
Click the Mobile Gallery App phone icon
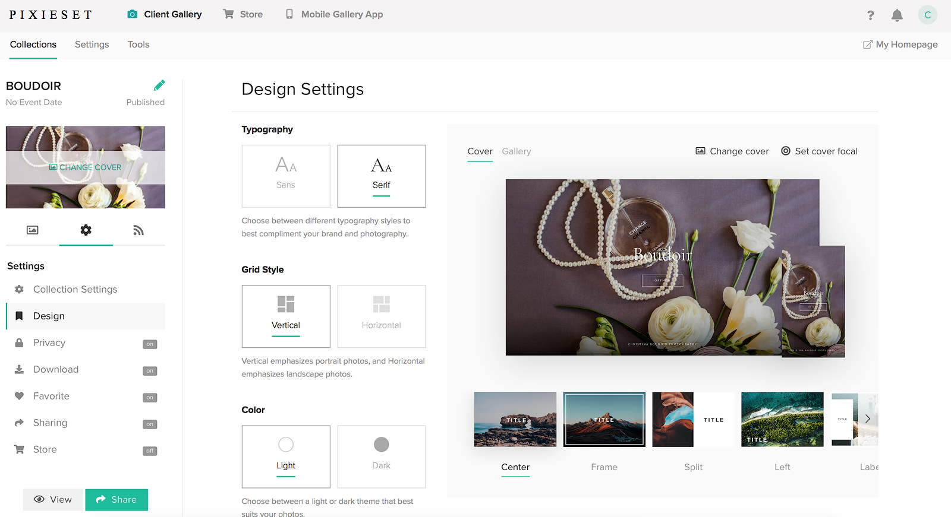point(289,14)
